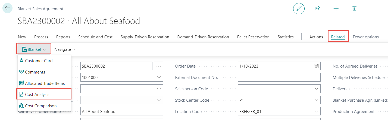
Task: Switch to the Related tab
Action: [x=338, y=37]
